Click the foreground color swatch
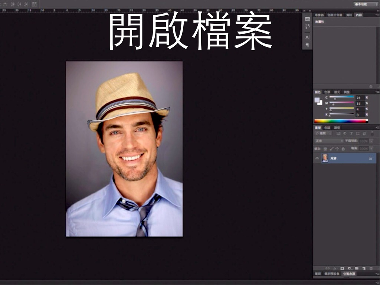 pyautogui.click(x=317, y=99)
